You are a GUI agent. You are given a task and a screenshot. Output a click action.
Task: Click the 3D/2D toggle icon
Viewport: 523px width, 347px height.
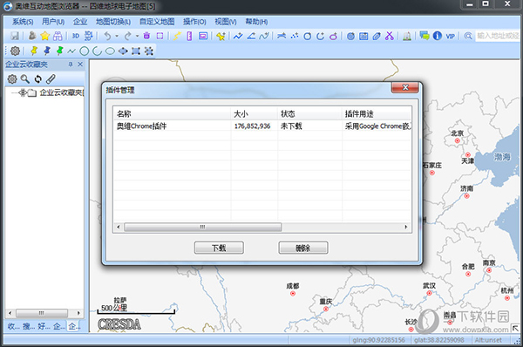pyautogui.click(x=89, y=36)
